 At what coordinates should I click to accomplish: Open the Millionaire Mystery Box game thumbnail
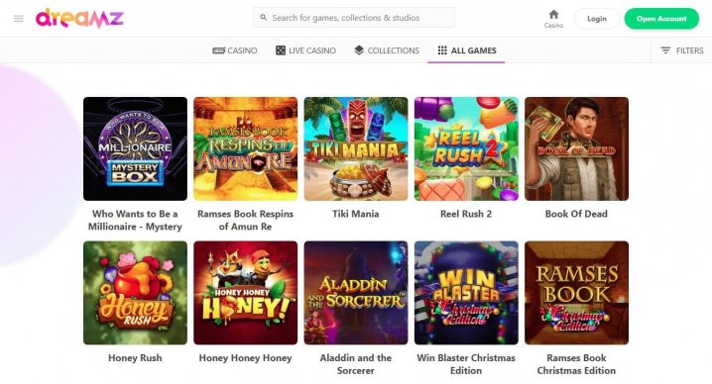pos(135,148)
